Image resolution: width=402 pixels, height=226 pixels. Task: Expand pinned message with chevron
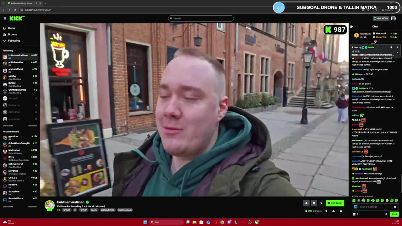pos(397,52)
